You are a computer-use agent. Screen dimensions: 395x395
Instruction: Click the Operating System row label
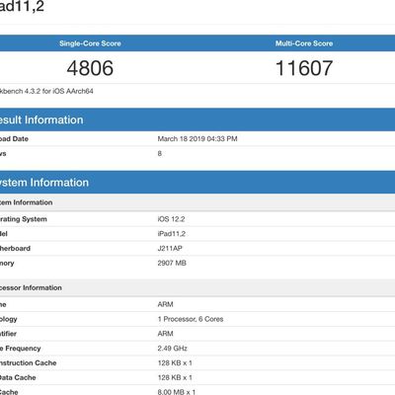[x=24, y=219]
